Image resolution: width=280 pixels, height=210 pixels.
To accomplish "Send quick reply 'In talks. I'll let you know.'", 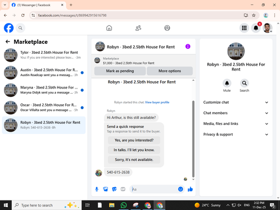I will point(134,150).
